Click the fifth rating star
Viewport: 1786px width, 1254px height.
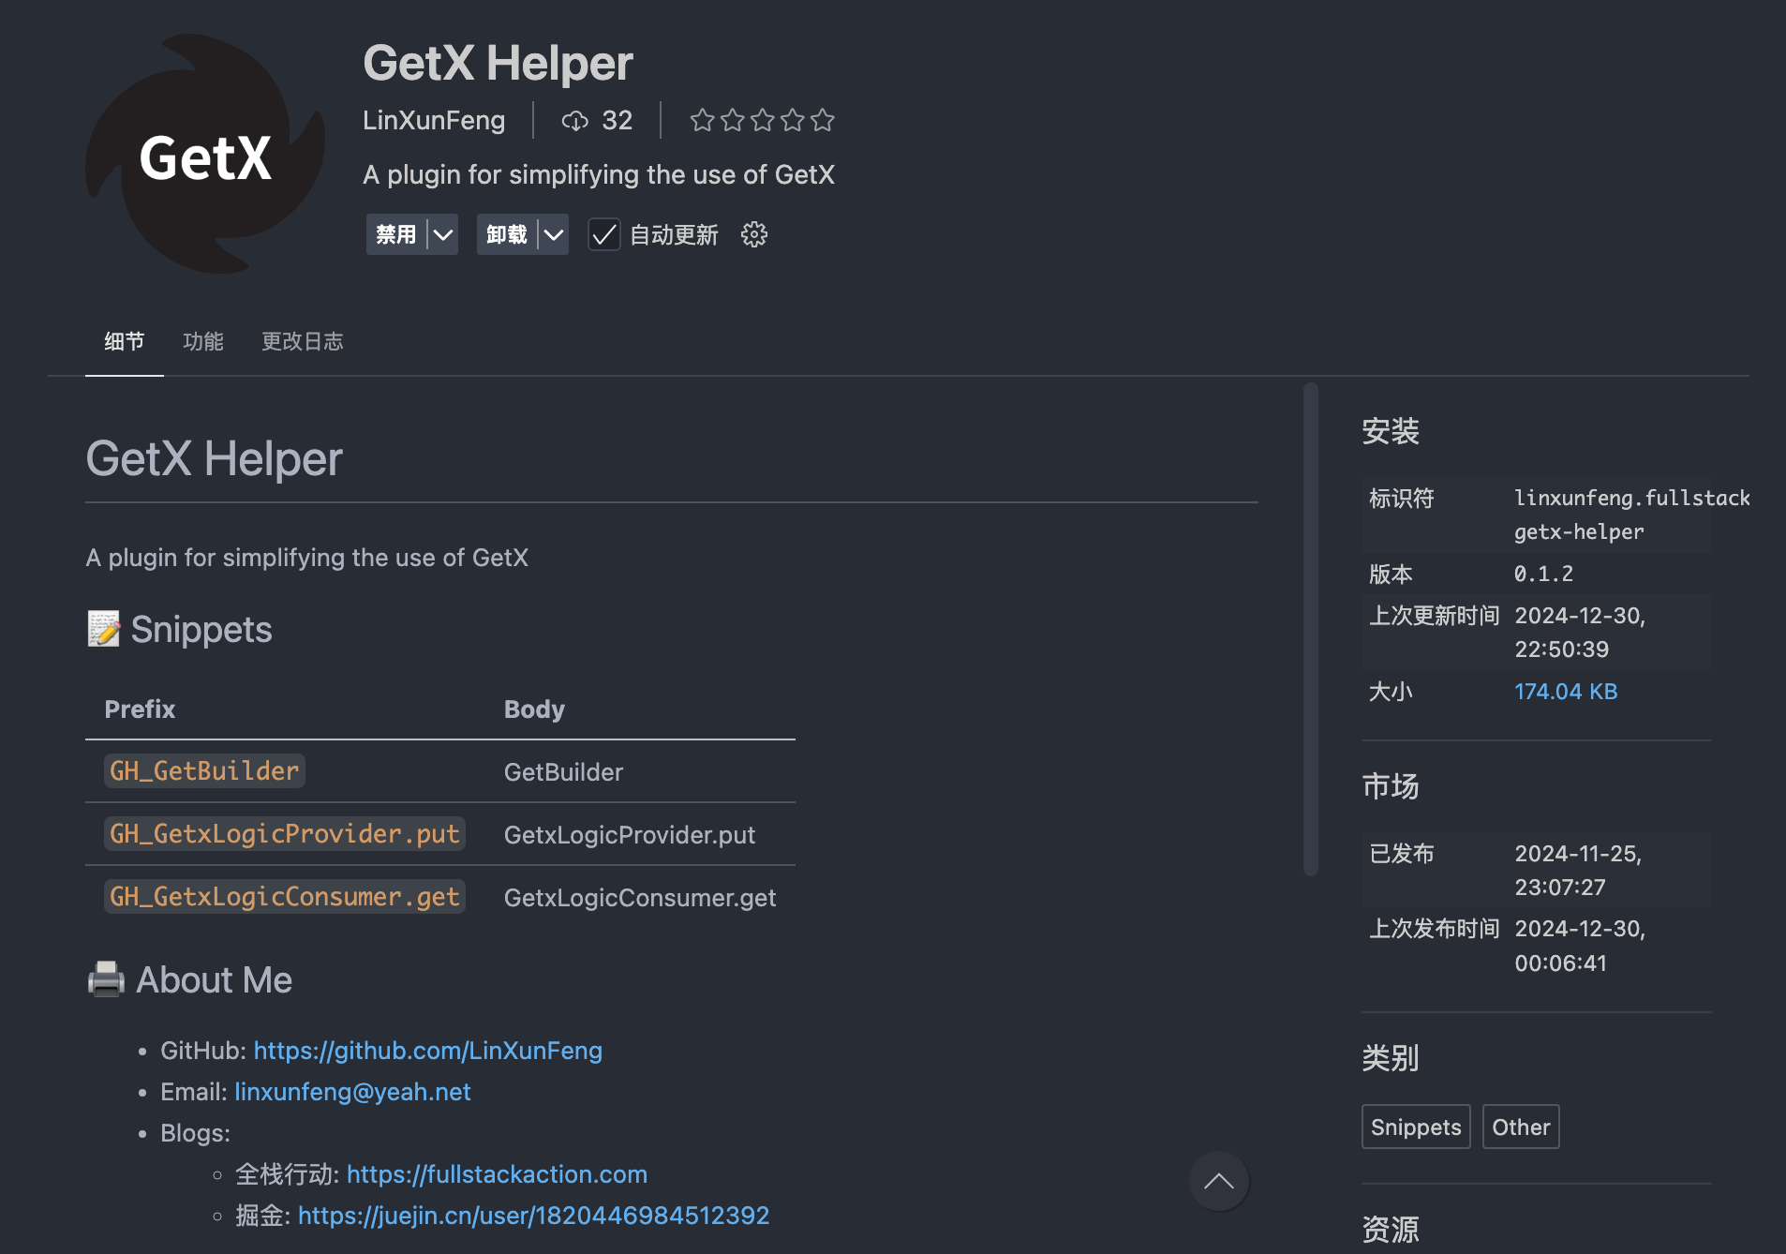pos(823,120)
